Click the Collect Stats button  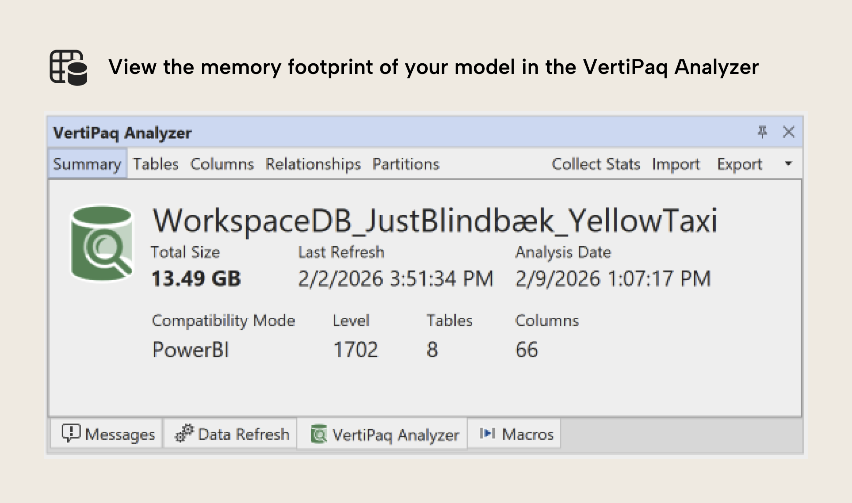[596, 164]
